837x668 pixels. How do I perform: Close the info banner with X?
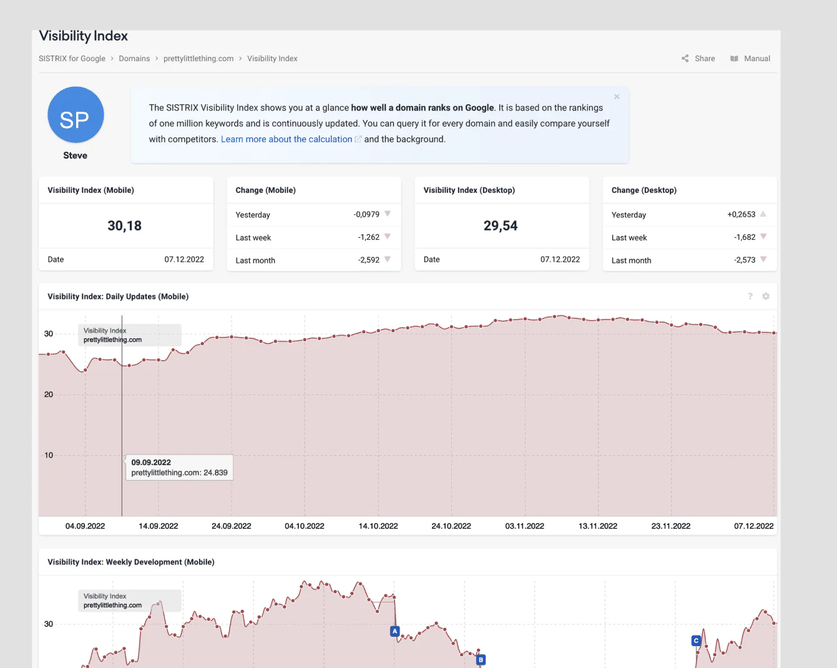pyautogui.click(x=617, y=96)
